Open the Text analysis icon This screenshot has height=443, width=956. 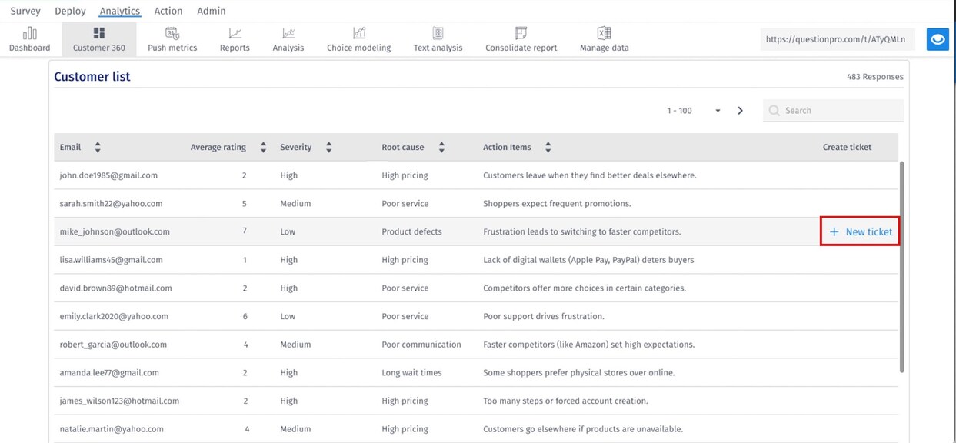pyautogui.click(x=438, y=33)
